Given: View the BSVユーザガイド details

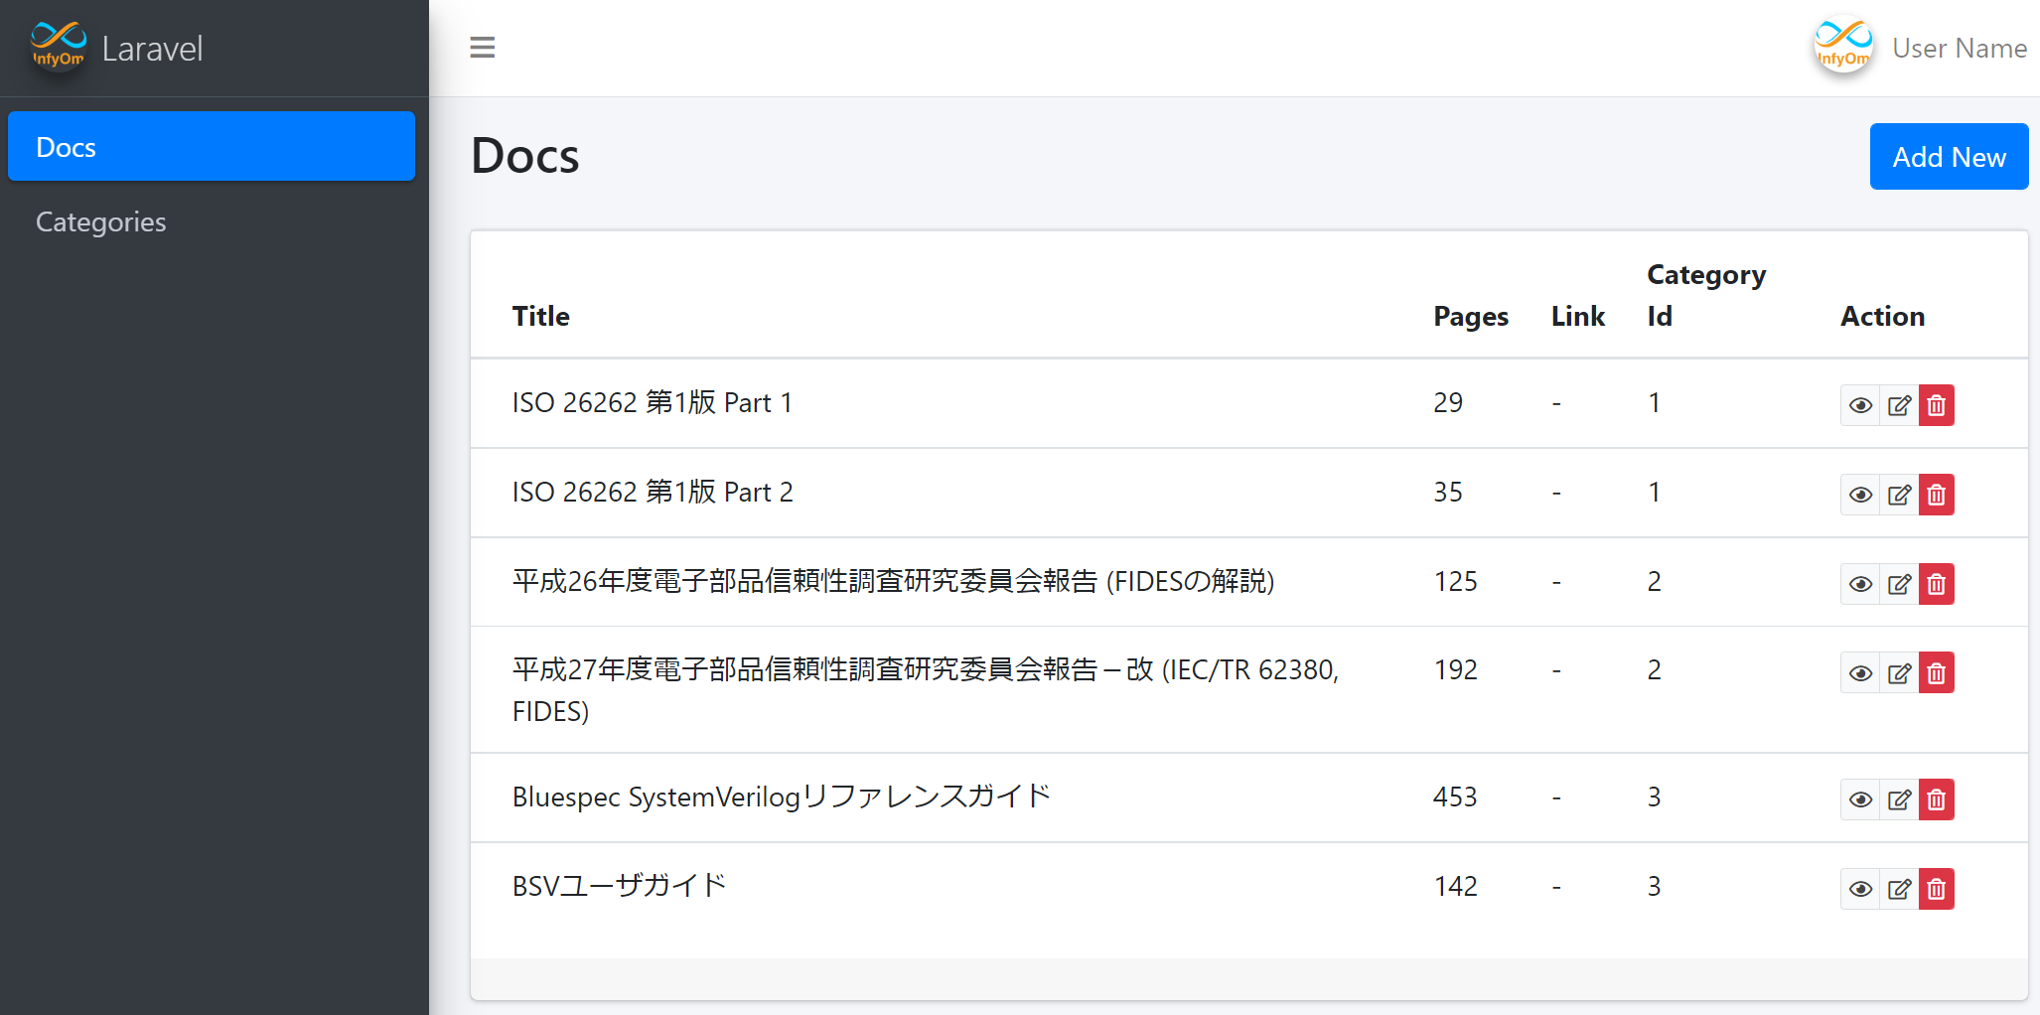Looking at the screenshot, I should [x=1860, y=889].
